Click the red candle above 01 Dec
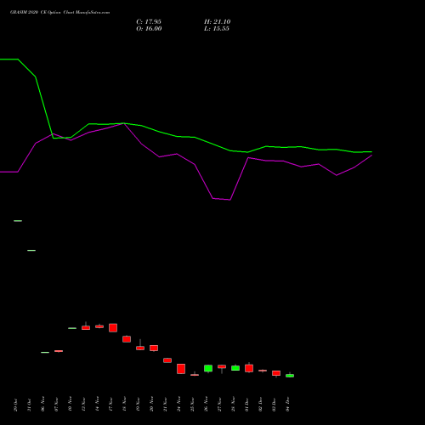Screen dimensions: 425x425 coord(249,368)
